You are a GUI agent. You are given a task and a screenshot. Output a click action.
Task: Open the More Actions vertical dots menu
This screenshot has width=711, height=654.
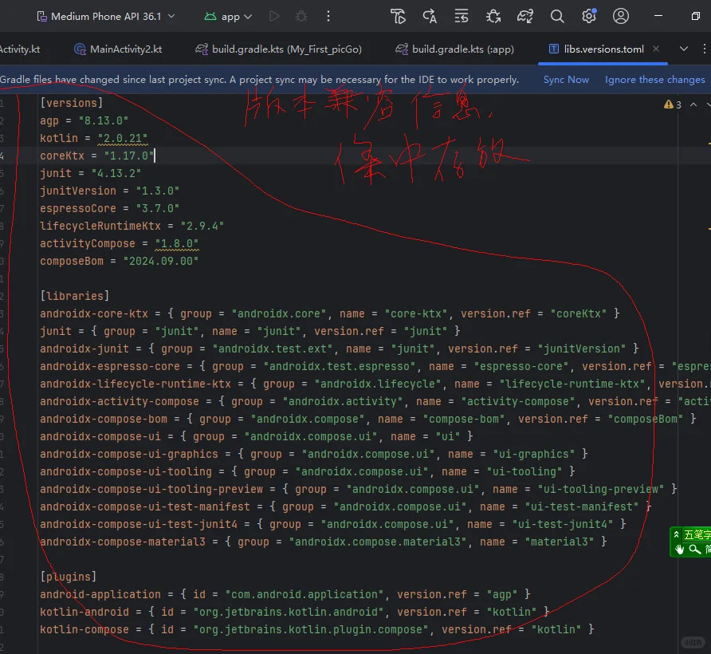click(x=328, y=16)
